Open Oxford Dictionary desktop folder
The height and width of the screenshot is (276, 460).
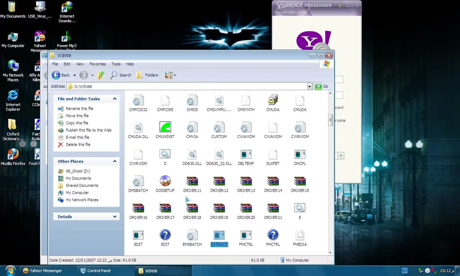pyautogui.click(x=13, y=130)
